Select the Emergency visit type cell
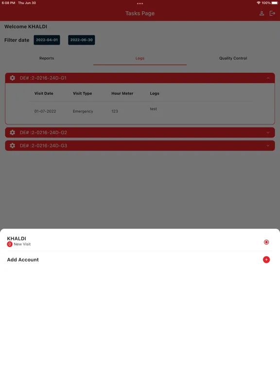This screenshot has width=280, height=373. point(83,111)
